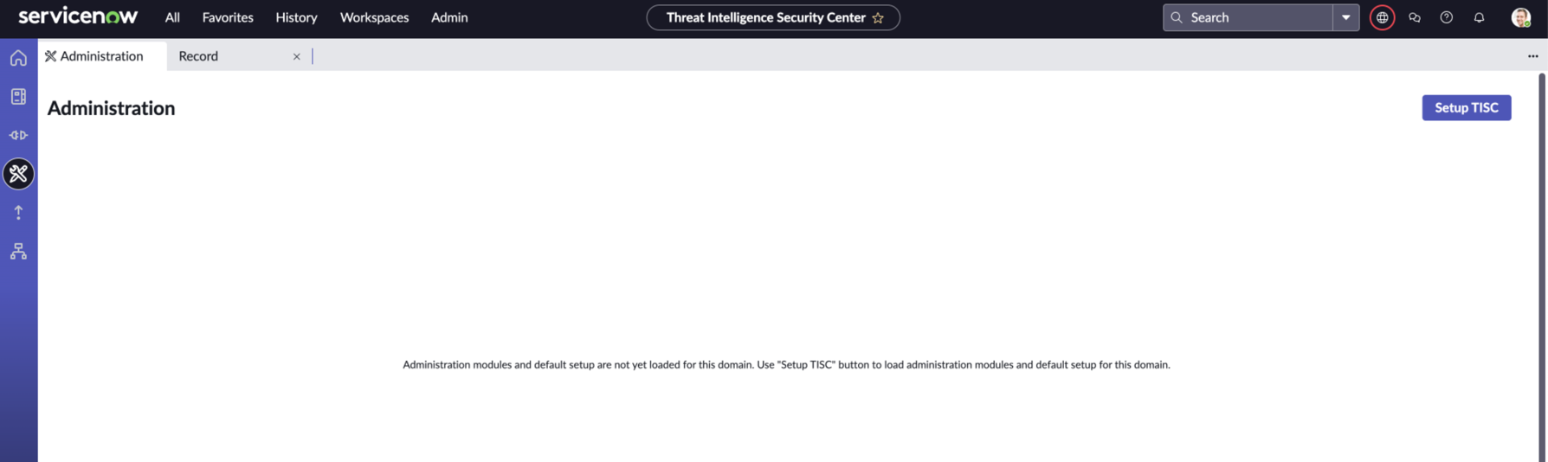The image size is (1548, 462).
Task: Open the Home icon in sidebar
Action: 18,58
